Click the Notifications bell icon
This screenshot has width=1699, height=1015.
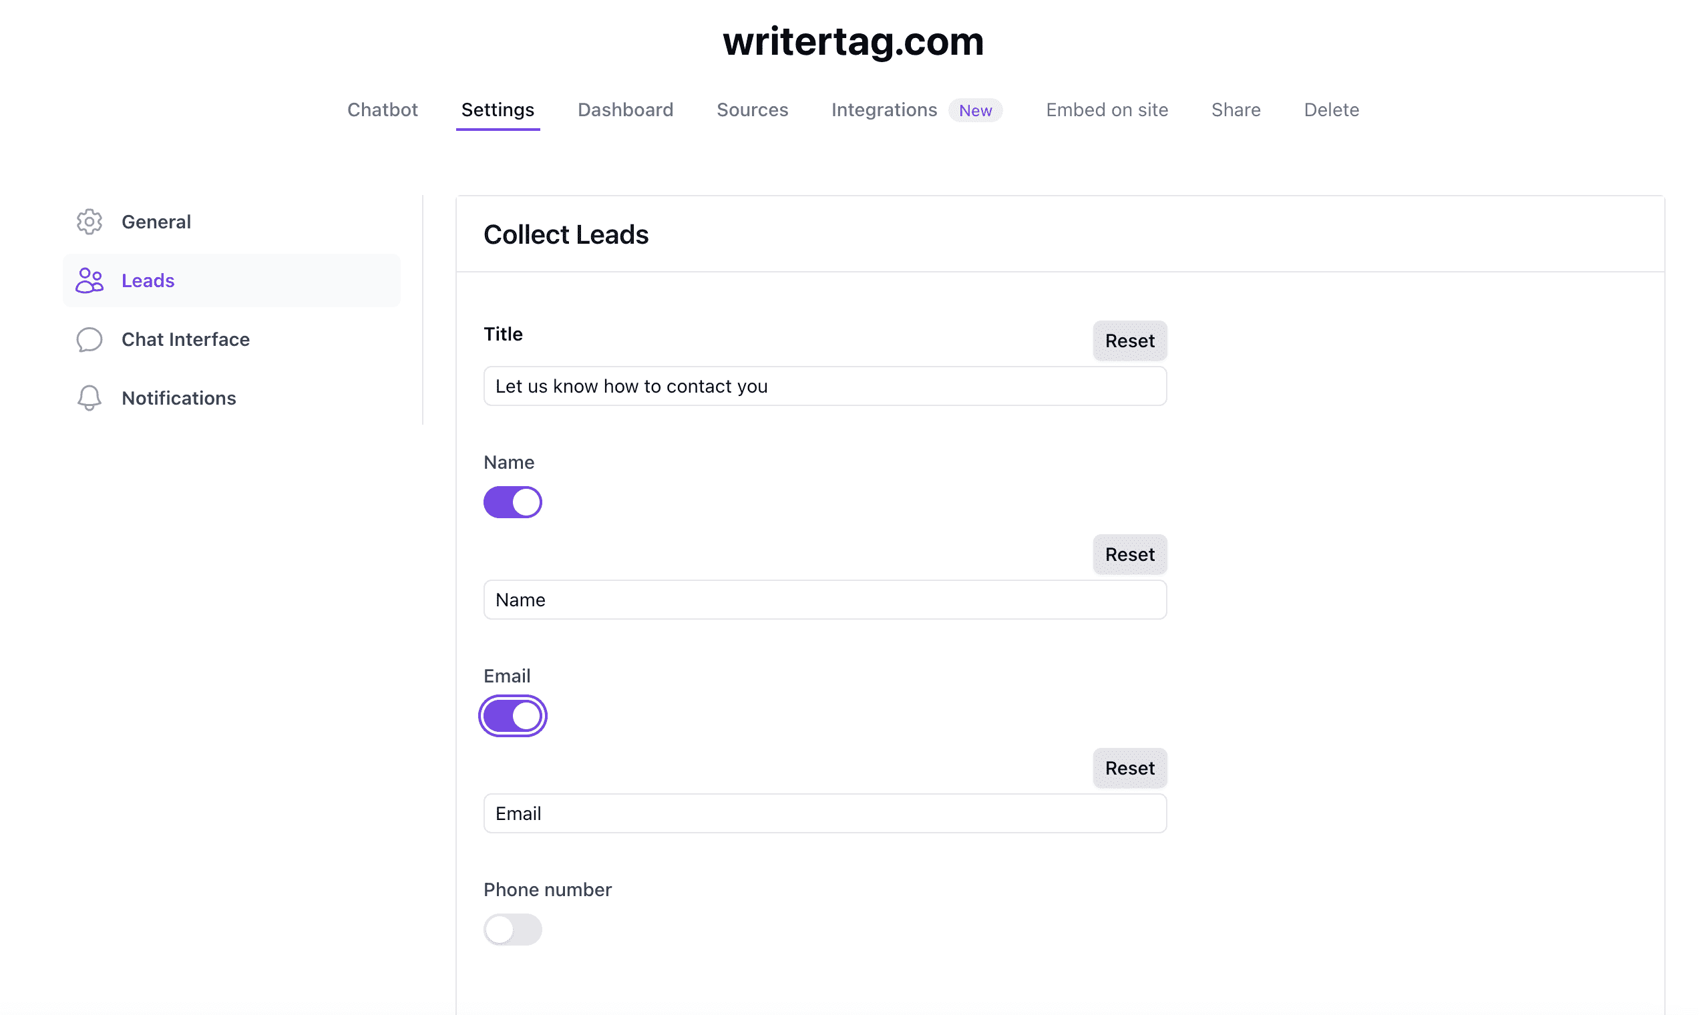(x=89, y=398)
